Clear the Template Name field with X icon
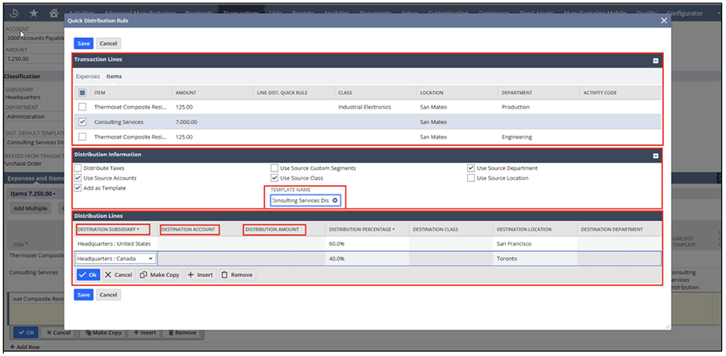726x356 pixels. [336, 200]
